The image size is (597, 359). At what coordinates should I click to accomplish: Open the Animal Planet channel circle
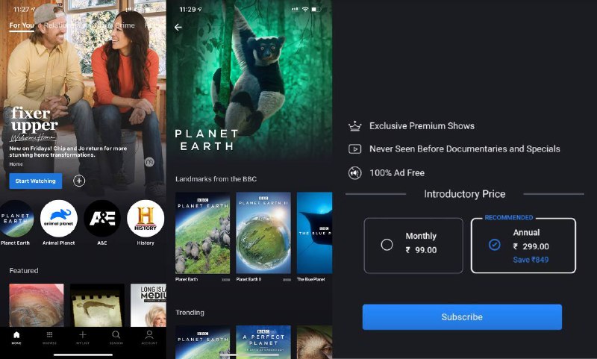[x=59, y=219]
